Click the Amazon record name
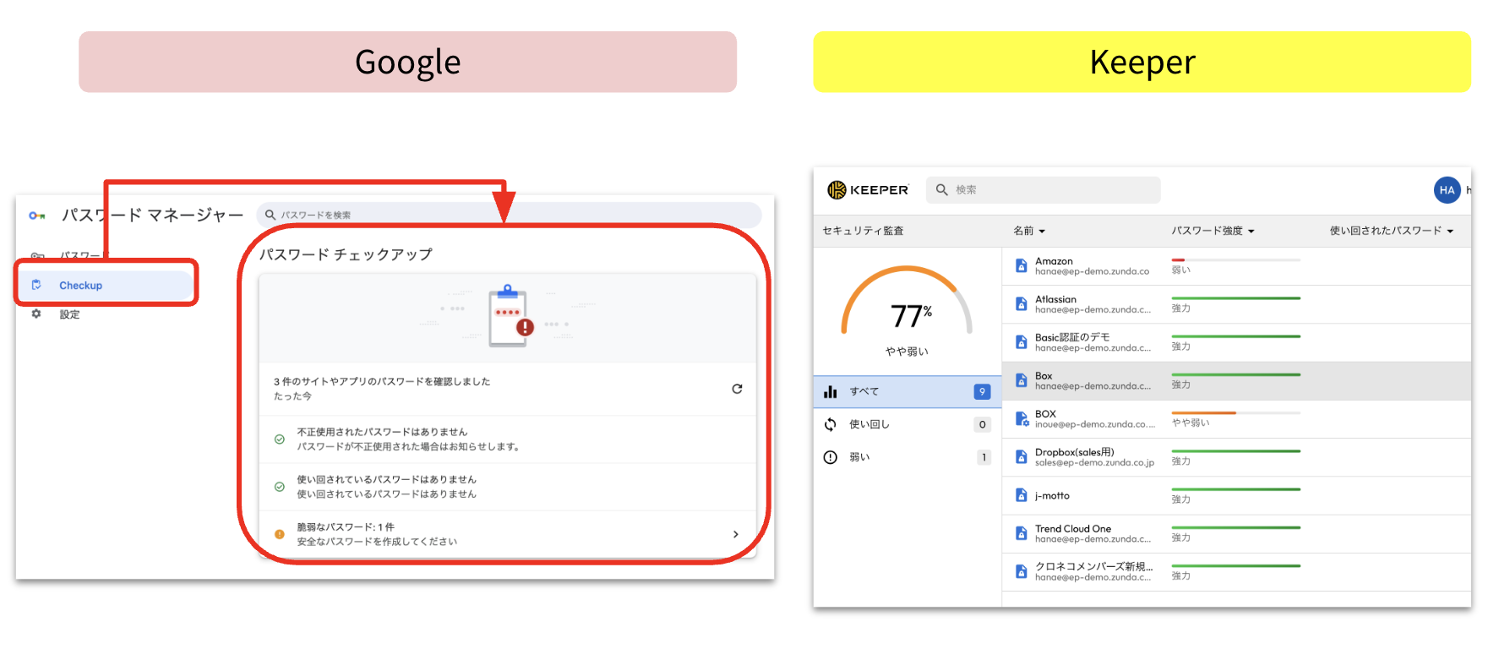Image resolution: width=1499 pixels, height=649 pixels. [1054, 261]
